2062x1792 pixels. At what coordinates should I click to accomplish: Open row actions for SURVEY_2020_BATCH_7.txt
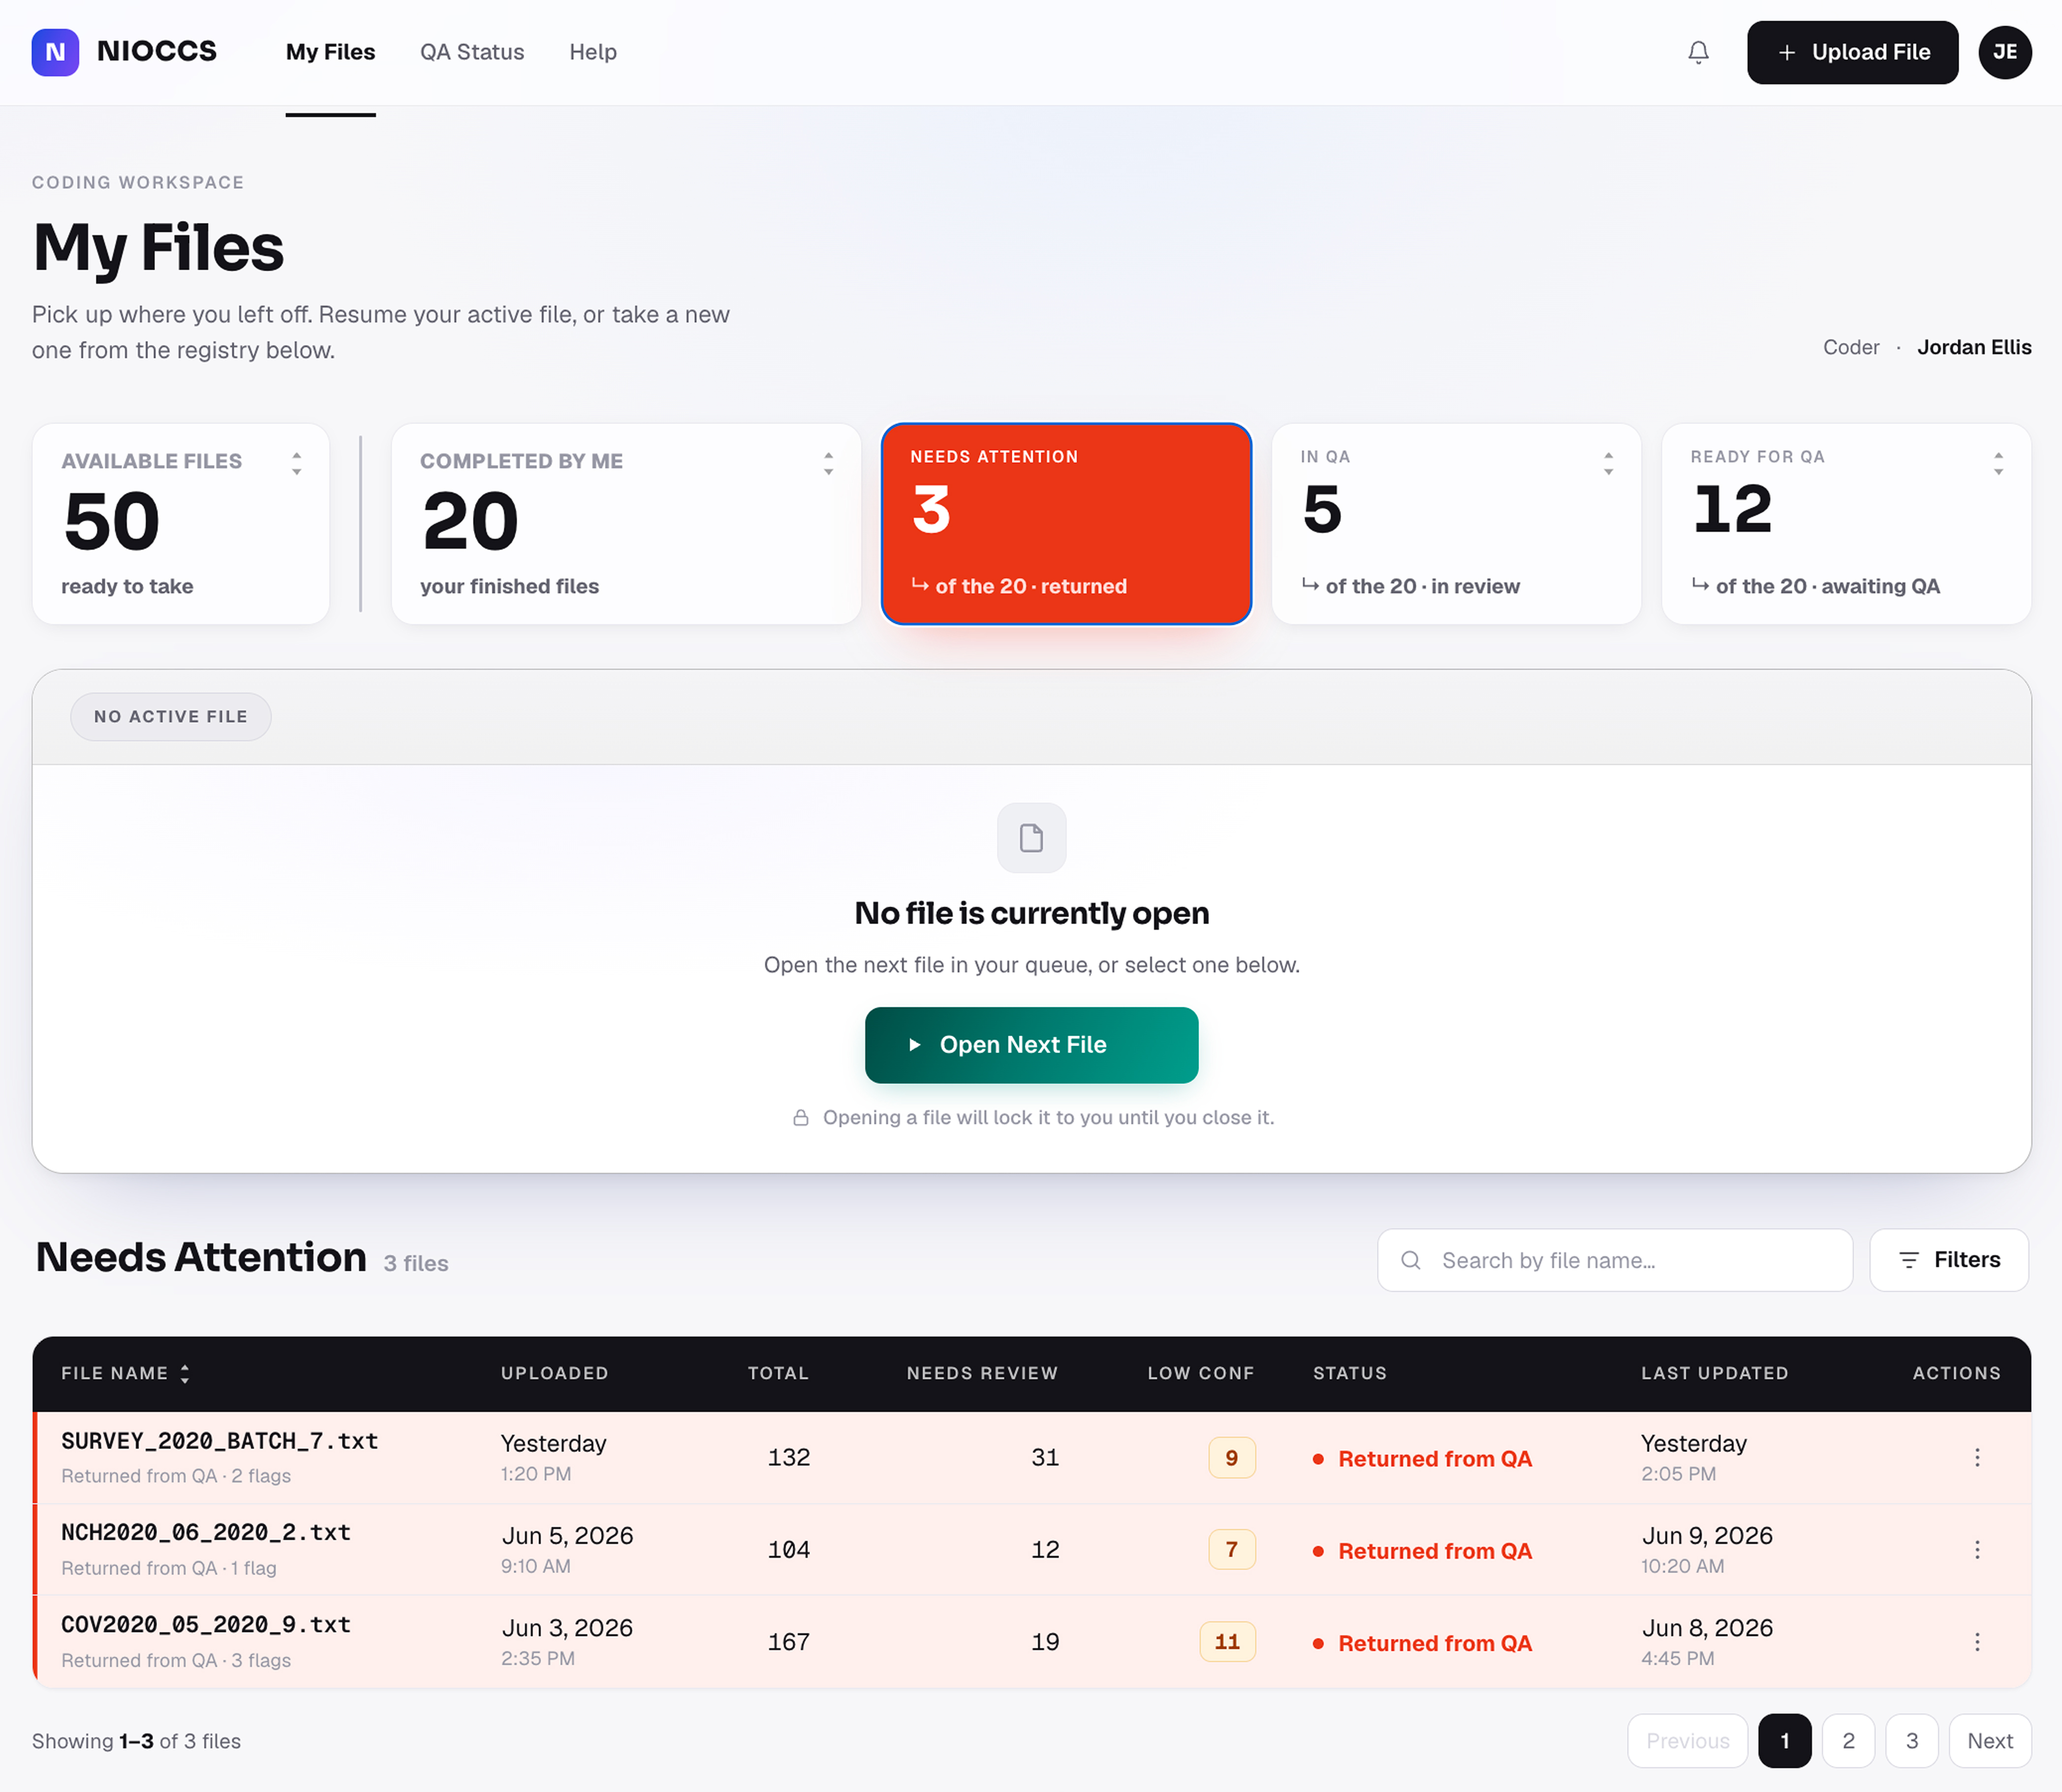pyautogui.click(x=1976, y=1457)
